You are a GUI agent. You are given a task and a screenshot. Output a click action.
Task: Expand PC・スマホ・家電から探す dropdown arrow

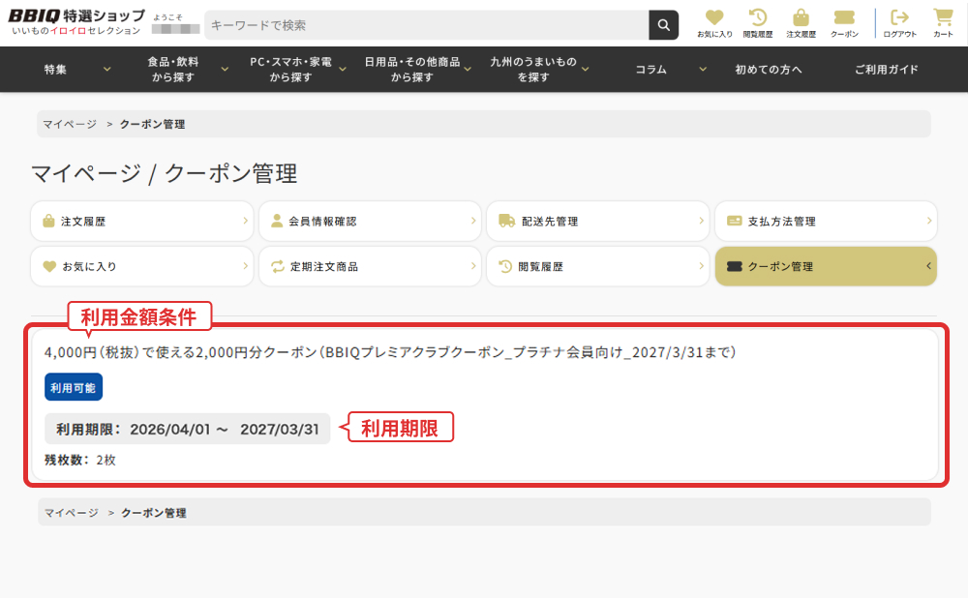342,69
